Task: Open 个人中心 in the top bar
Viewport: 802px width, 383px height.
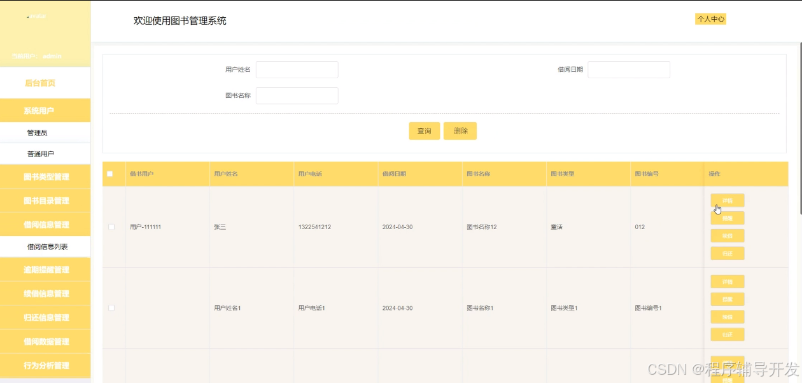Action: pos(710,19)
